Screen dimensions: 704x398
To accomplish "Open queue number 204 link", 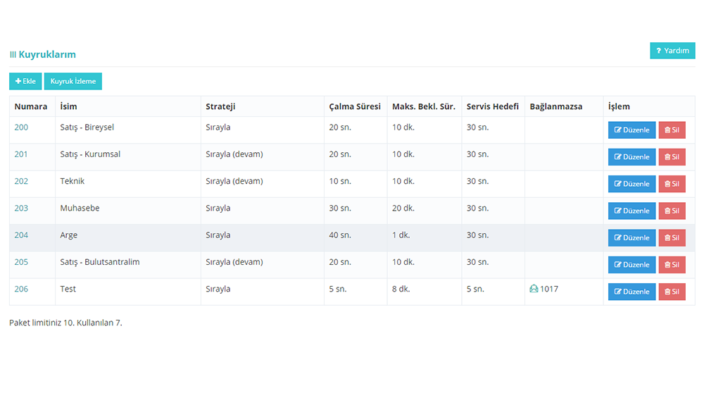I will [x=21, y=235].
